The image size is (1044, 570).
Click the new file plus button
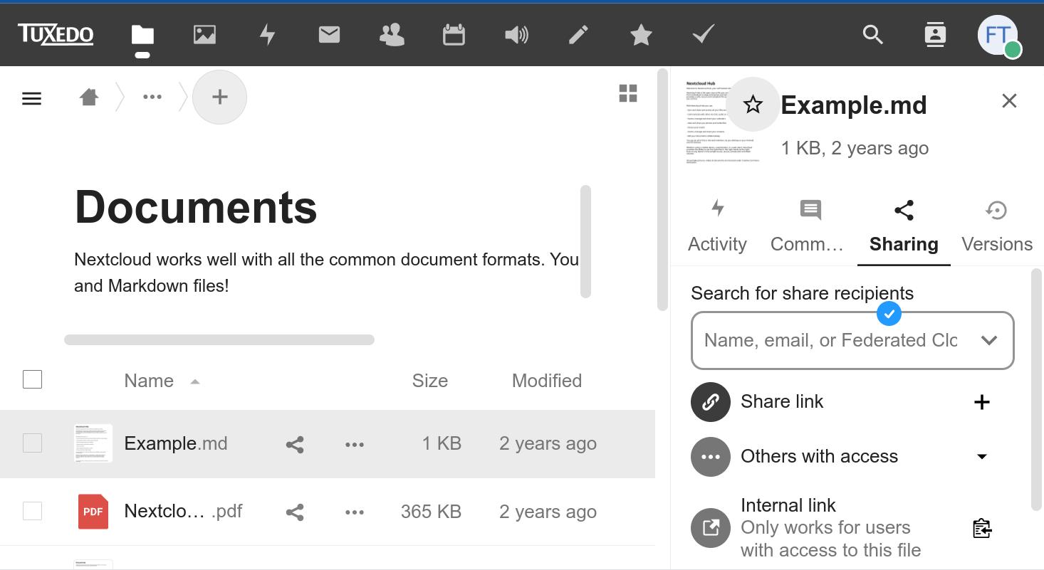219,97
